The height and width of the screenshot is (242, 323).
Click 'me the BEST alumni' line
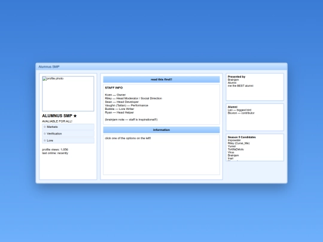pos(240,85)
